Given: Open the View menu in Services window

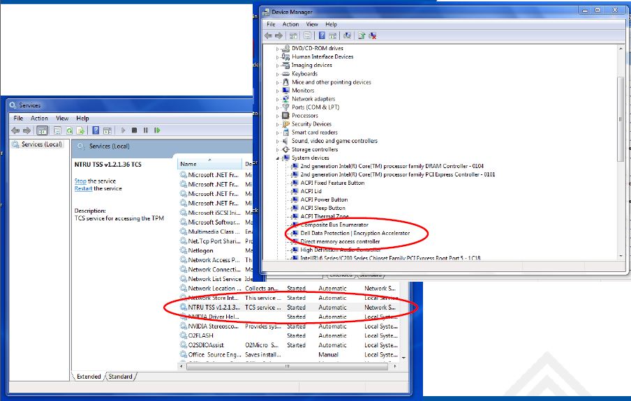Looking at the screenshot, I should point(62,119).
